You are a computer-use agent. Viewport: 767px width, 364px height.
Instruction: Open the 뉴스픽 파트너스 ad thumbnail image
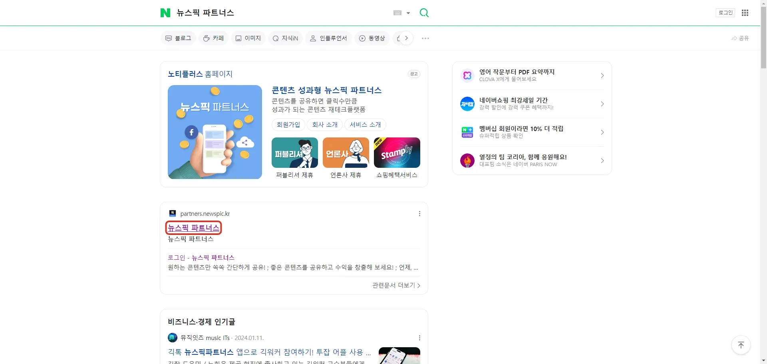click(215, 132)
